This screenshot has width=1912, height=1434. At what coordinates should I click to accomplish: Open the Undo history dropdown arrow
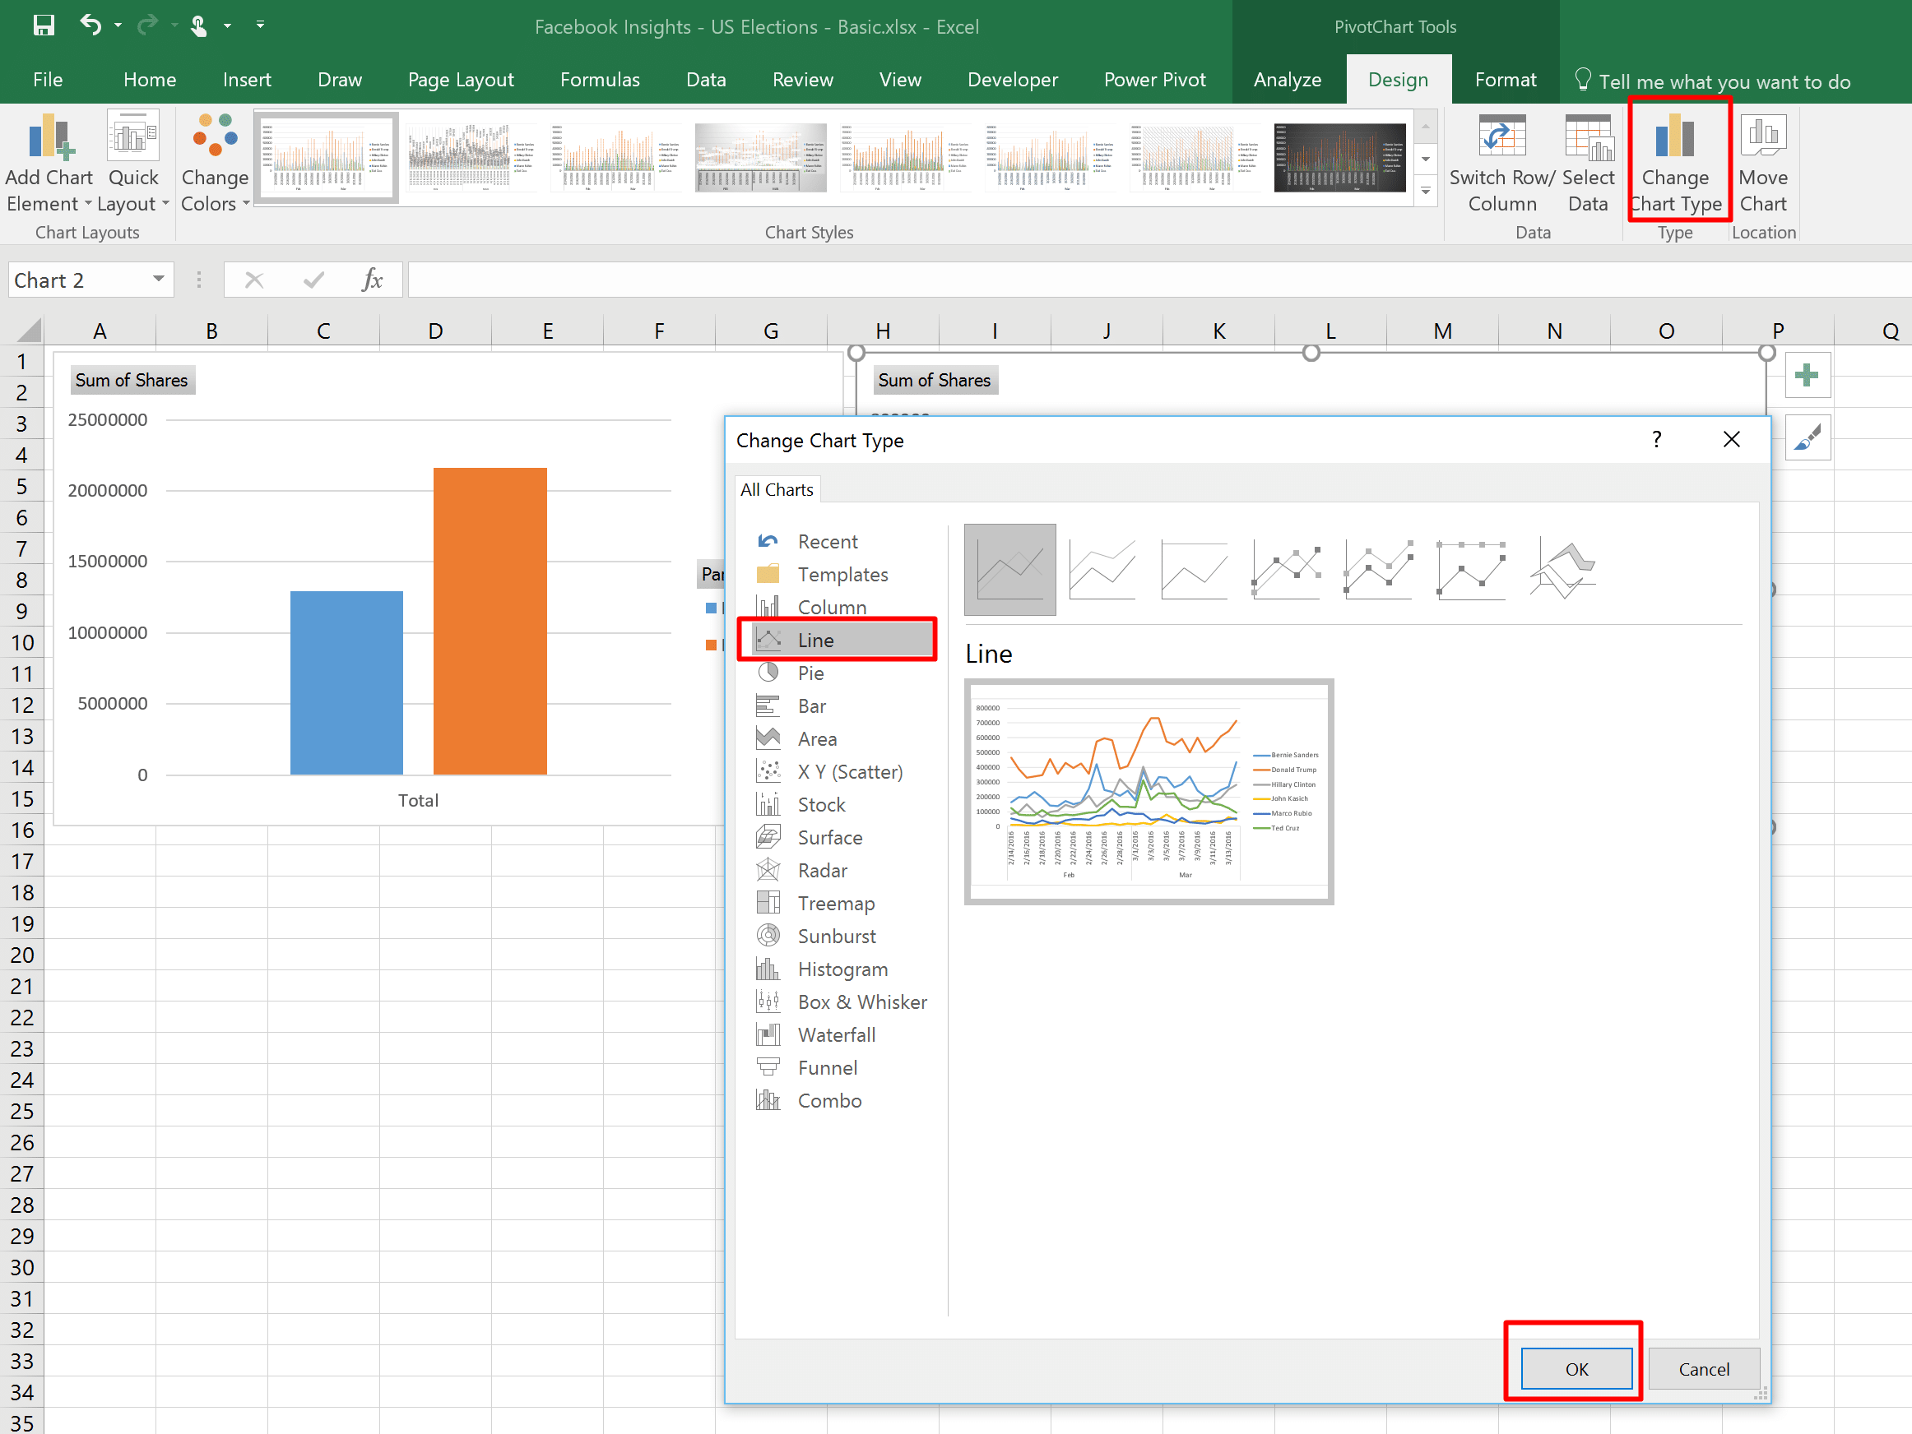pyautogui.click(x=118, y=25)
